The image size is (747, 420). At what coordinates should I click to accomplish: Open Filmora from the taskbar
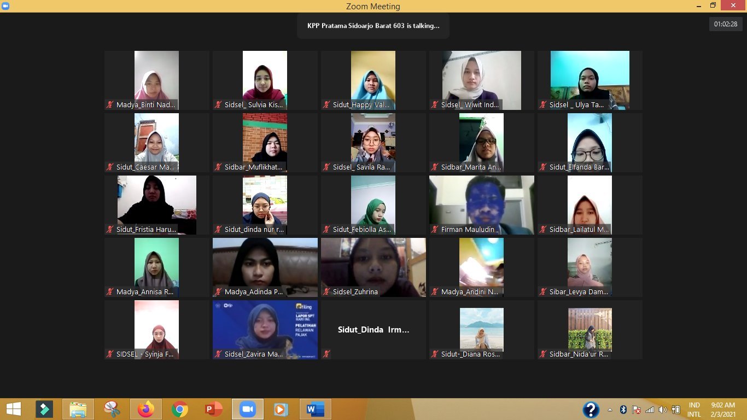(x=44, y=409)
